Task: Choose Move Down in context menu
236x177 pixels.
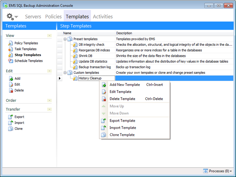Action: click(x=135, y=113)
